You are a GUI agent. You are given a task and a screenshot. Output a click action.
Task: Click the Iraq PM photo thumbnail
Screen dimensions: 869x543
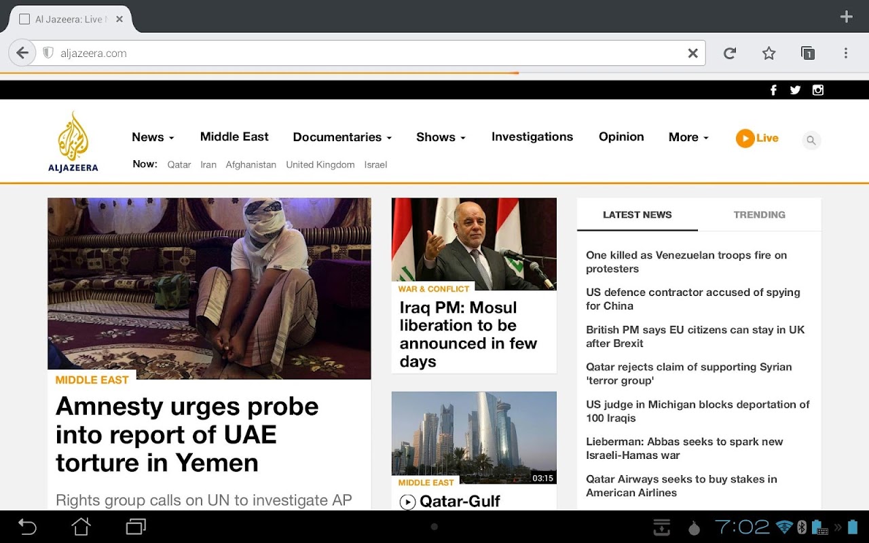(474, 244)
